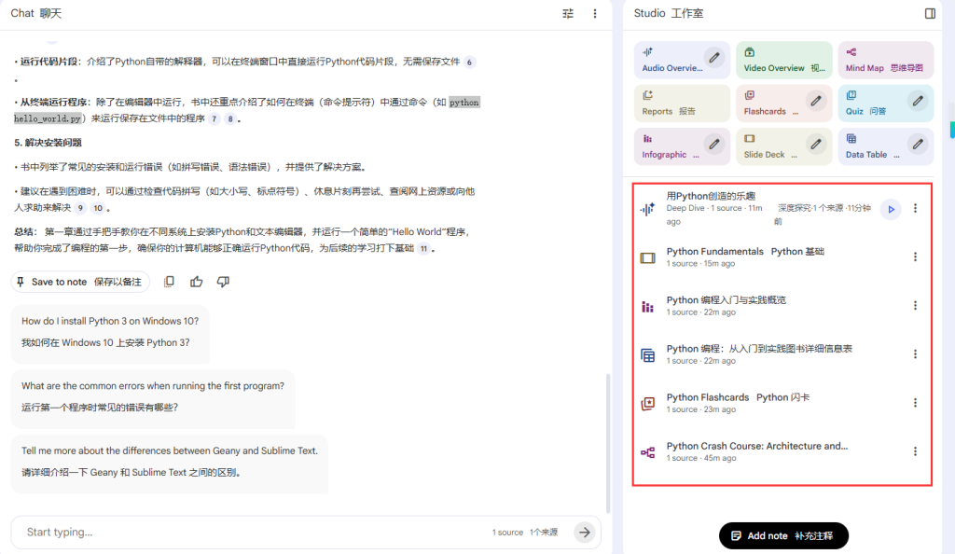Screen dimensions: 955x554
Task: Open more options for Python Fundamentals
Action: coord(915,257)
